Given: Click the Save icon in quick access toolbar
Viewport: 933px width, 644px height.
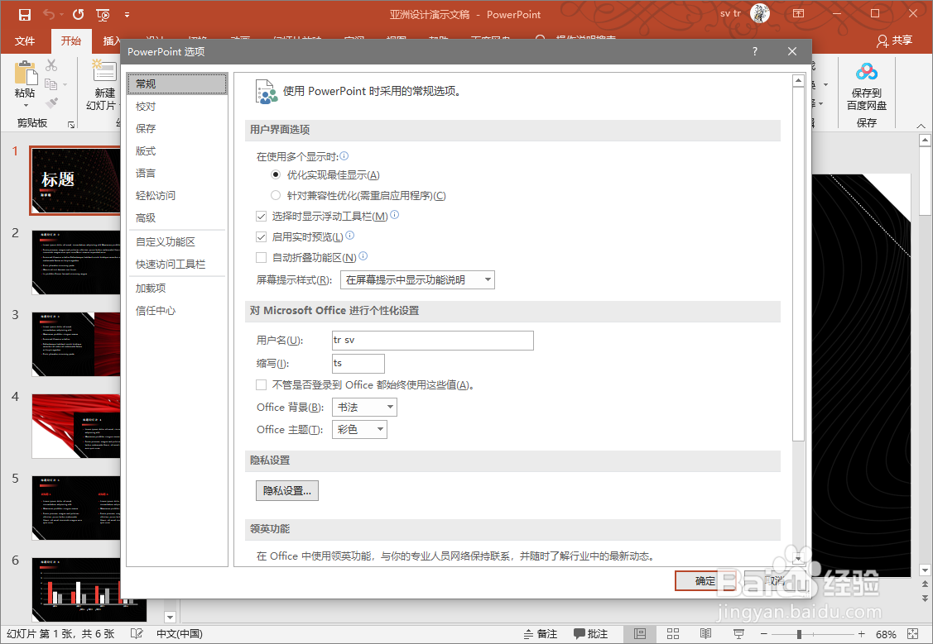Looking at the screenshot, I should tap(24, 14).
